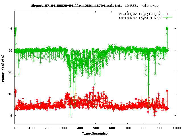This screenshot has height=136, width=182.
Task: Click the y-axis tick label 20
Action: (x=10, y=72)
